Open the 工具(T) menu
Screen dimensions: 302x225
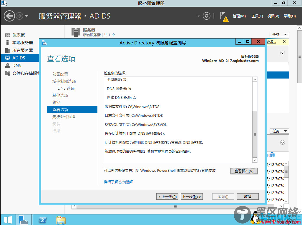click(257, 16)
